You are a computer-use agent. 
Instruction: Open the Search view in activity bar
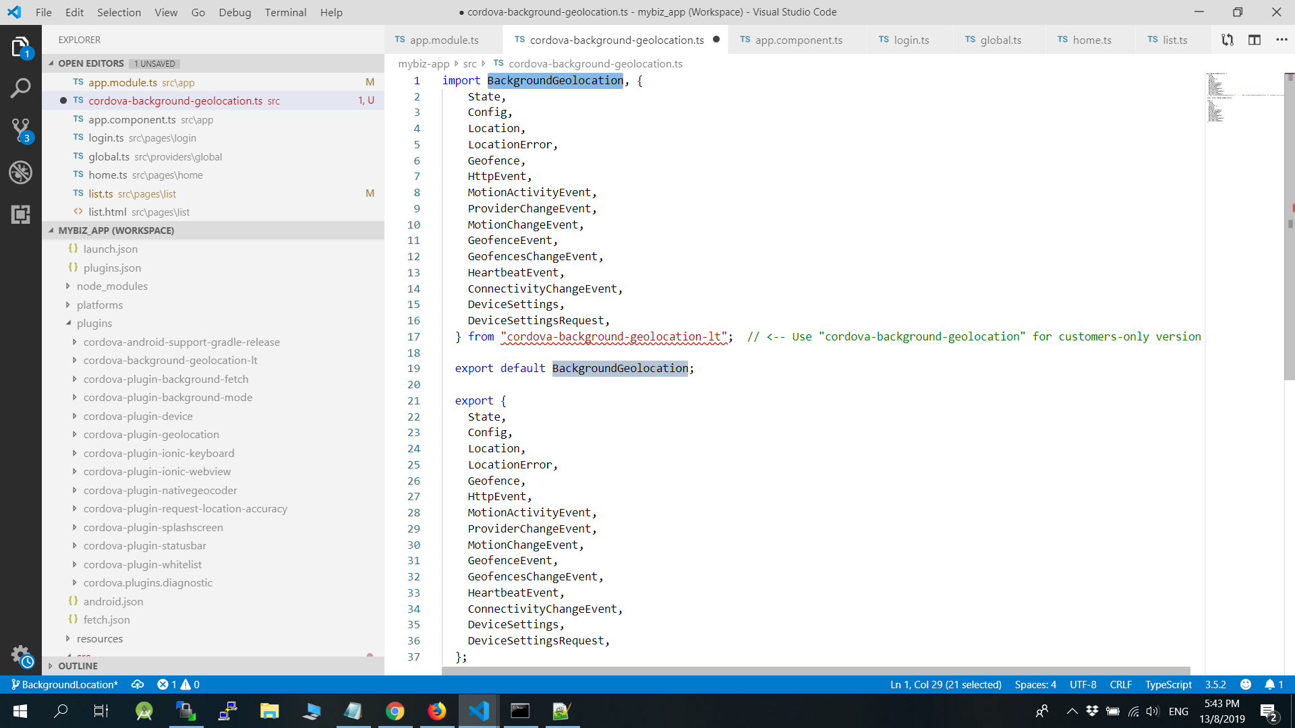21,88
